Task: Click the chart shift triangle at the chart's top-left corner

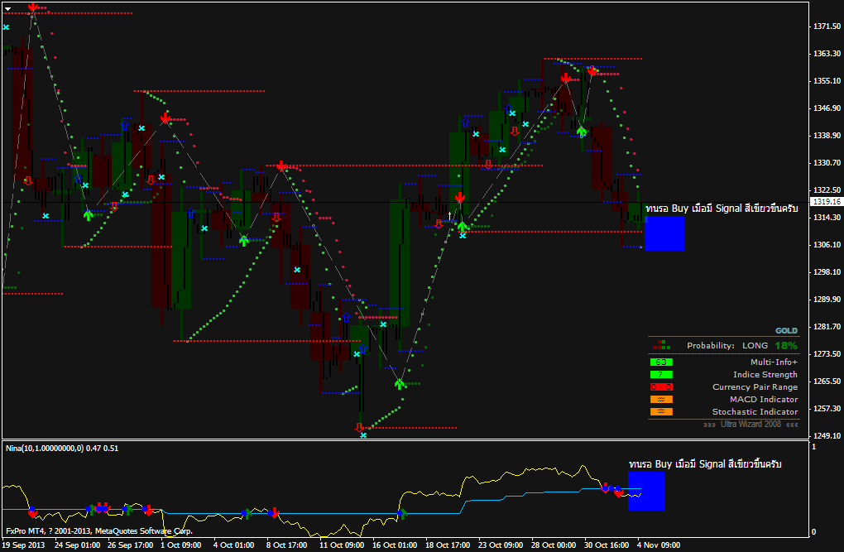Action: (7, 8)
